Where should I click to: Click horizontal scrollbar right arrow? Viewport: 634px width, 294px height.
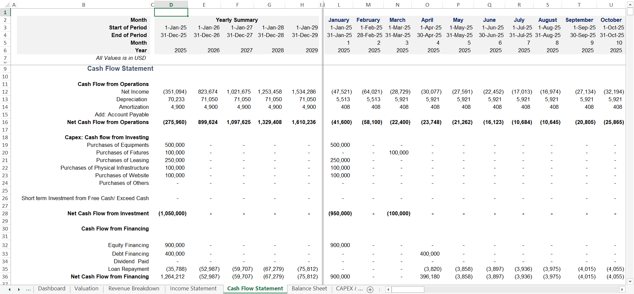(x=622, y=289)
